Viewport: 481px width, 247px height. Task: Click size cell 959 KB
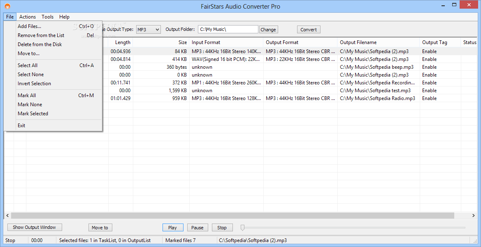[180, 98]
